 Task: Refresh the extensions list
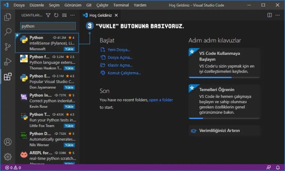pyautogui.click(x=56, y=15)
